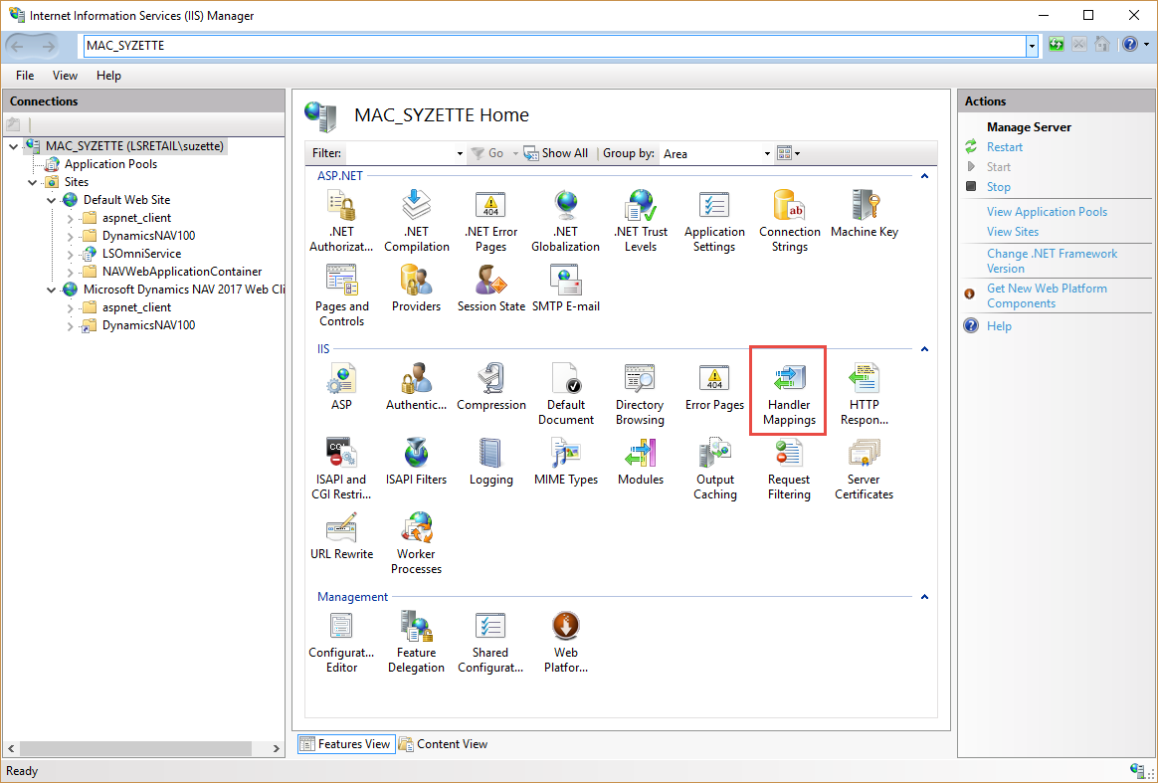Open the Group by Area dropdown
Image resolution: width=1158 pixels, height=783 pixels.
[766, 154]
